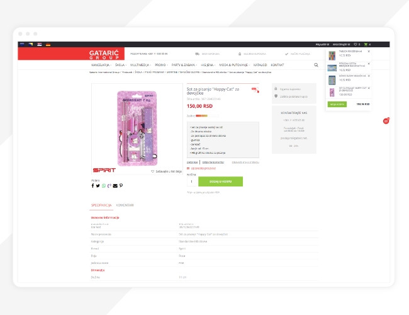The height and width of the screenshot is (315, 409).
Task: Click the 150,00 RSD product price
Action: coord(199,106)
